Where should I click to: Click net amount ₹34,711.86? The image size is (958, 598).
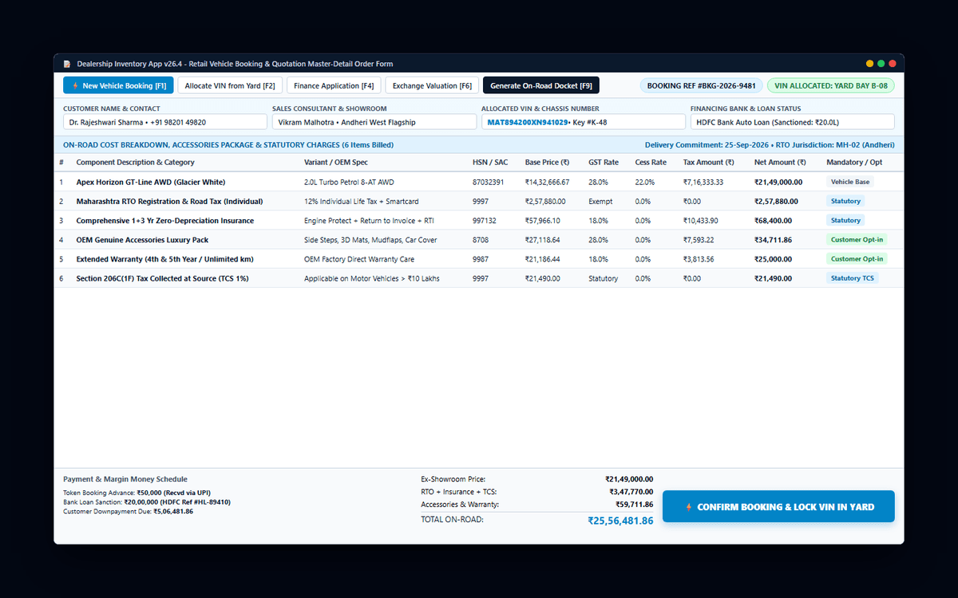(x=773, y=239)
